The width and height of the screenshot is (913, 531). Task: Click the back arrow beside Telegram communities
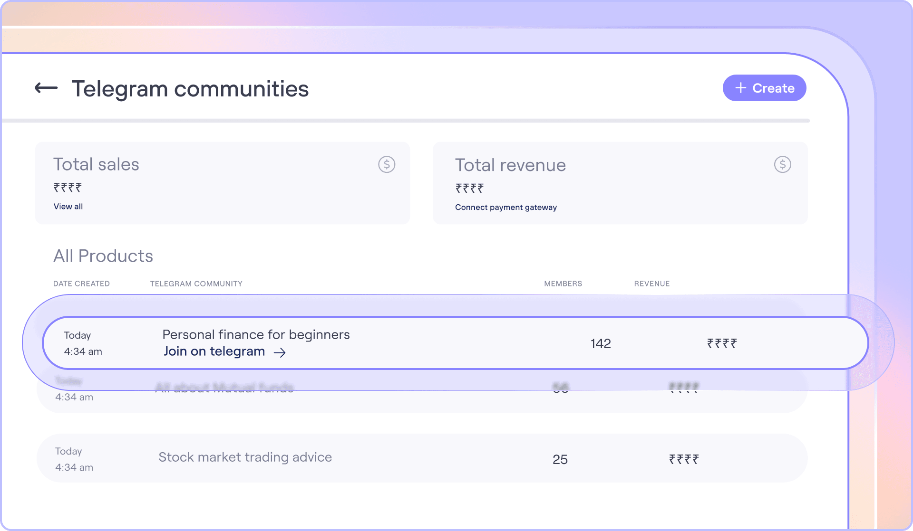pos(46,88)
